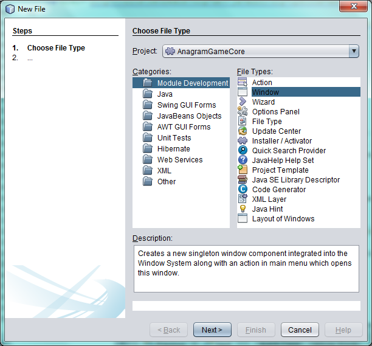Click the Wizard file type icon
This screenshot has width=372, height=346.
(x=243, y=102)
